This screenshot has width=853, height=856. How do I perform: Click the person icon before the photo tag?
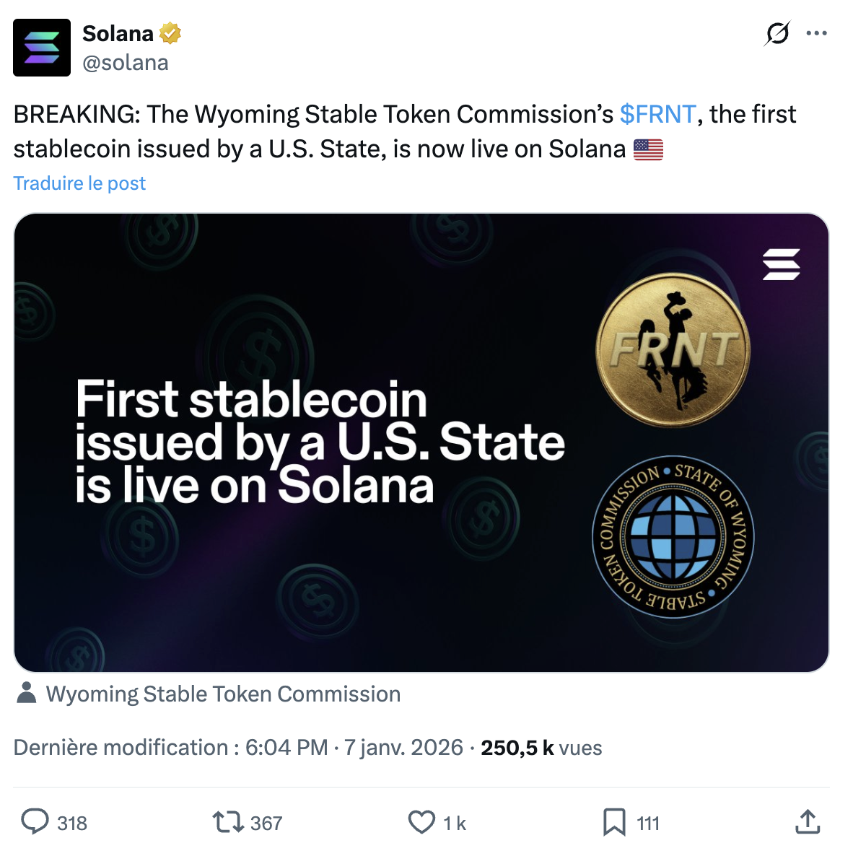coord(27,694)
